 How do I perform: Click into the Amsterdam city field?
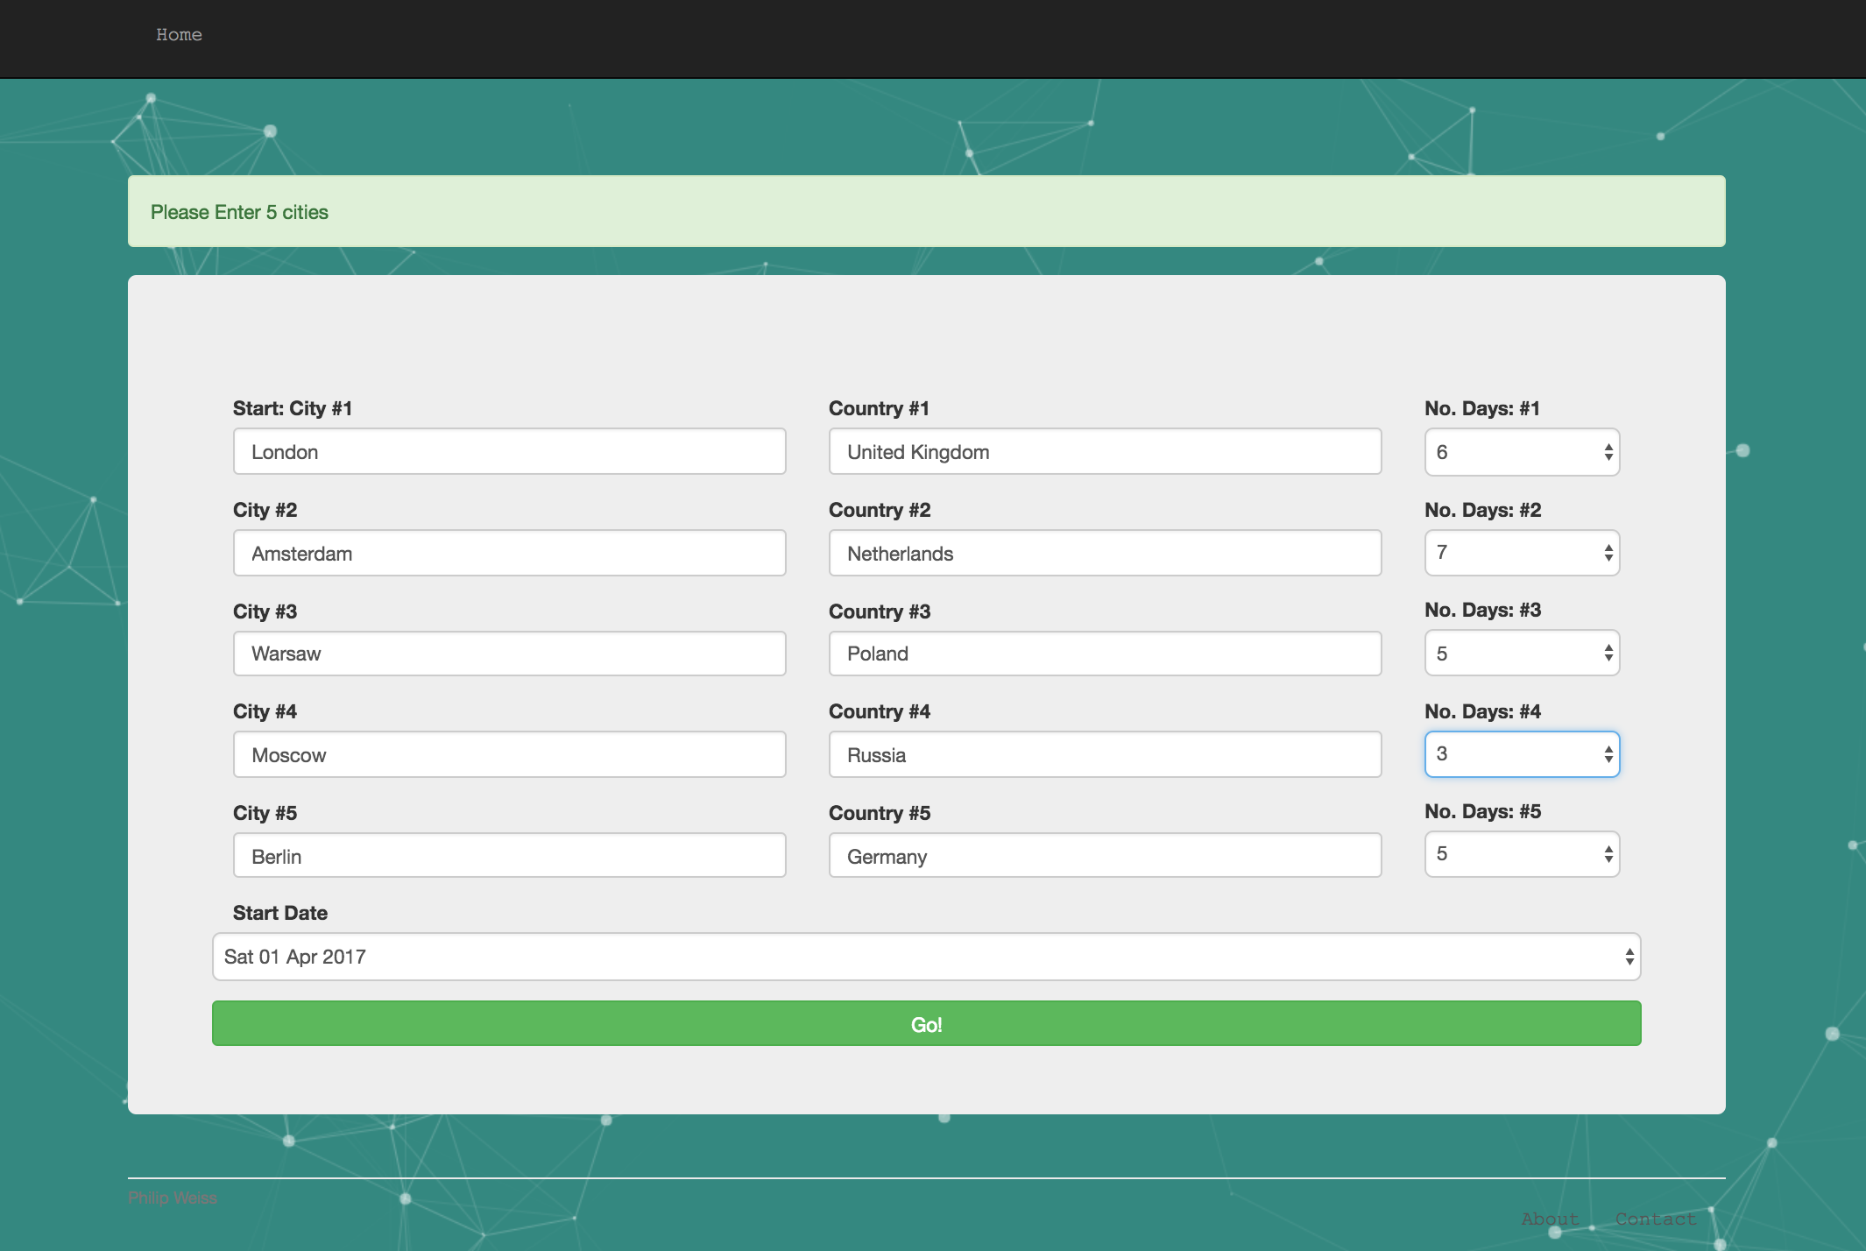[x=509, y=554]
